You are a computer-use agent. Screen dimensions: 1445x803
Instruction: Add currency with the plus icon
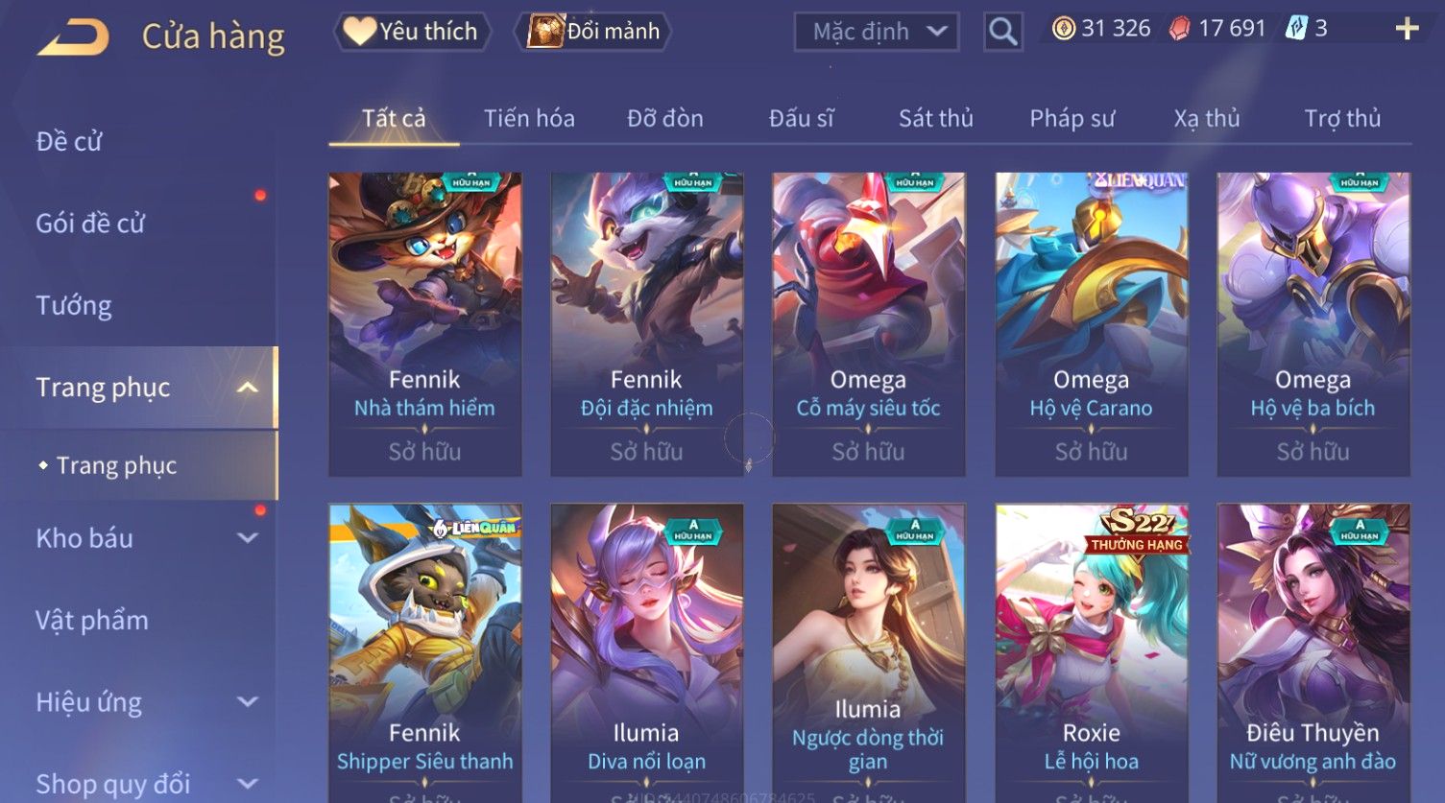coord(1407,29)
